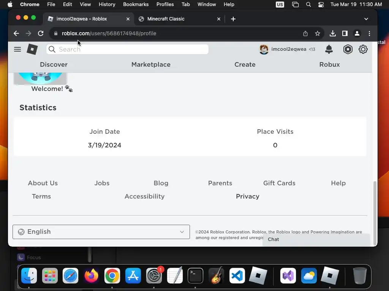Viewport: 389px width, 291px height.
Task: Launch Safari from the dock
Action: pyautogui.click(x=70, y=275)
